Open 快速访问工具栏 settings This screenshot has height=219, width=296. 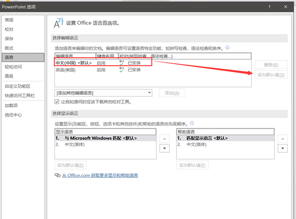[x=23, y=96]
